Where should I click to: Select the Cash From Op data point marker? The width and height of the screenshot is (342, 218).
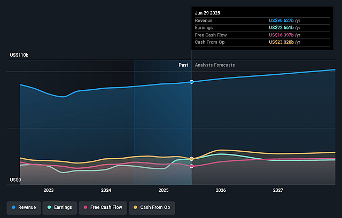click(191, 159)
